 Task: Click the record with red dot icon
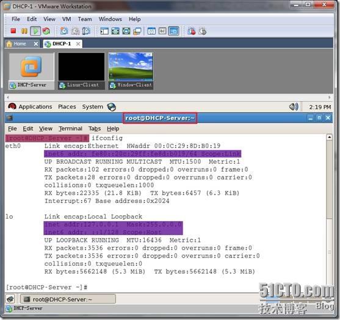click(191, 31)
